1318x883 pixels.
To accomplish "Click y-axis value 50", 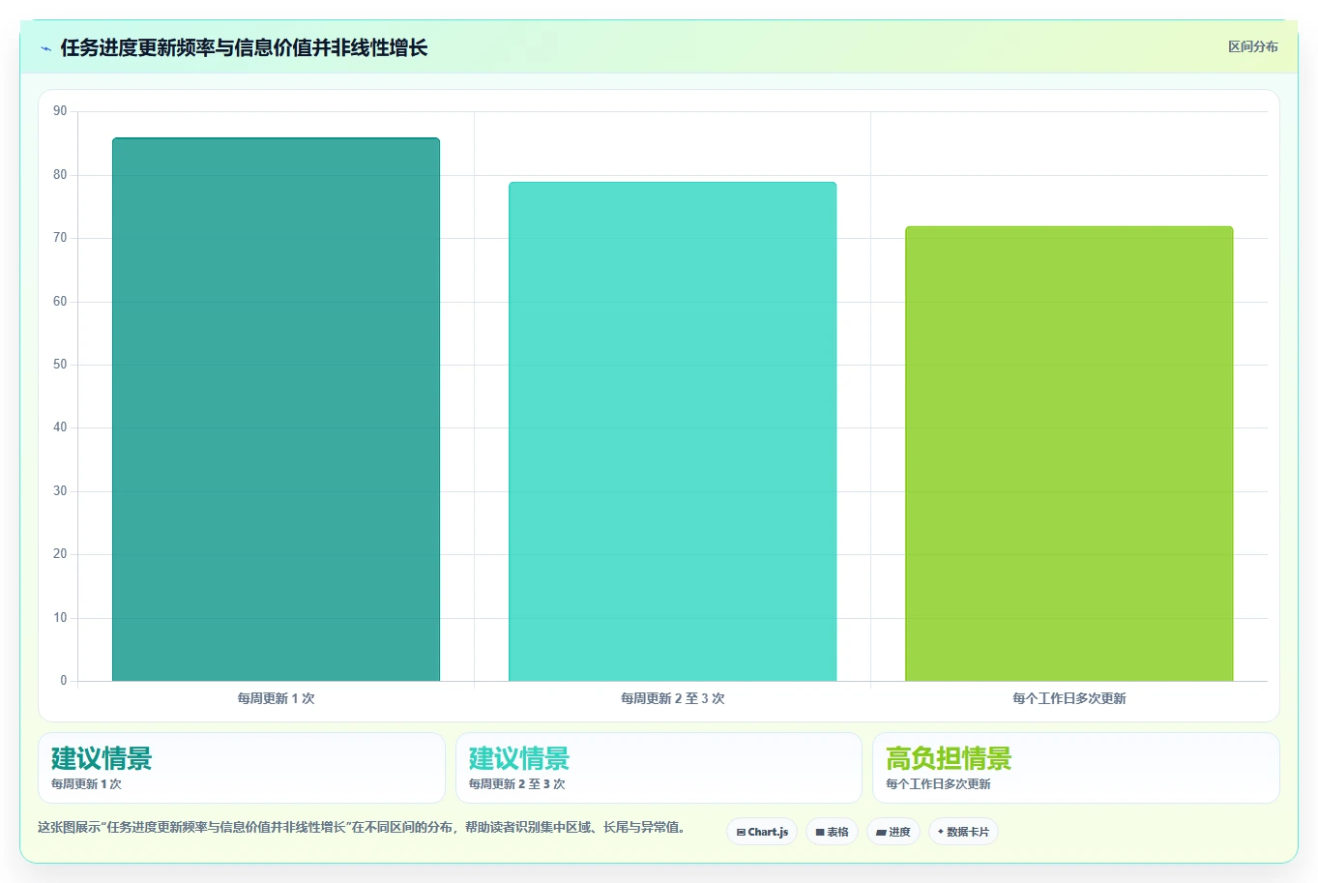I will tap(60, 365).
